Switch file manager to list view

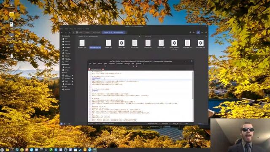tap(202, 32)
